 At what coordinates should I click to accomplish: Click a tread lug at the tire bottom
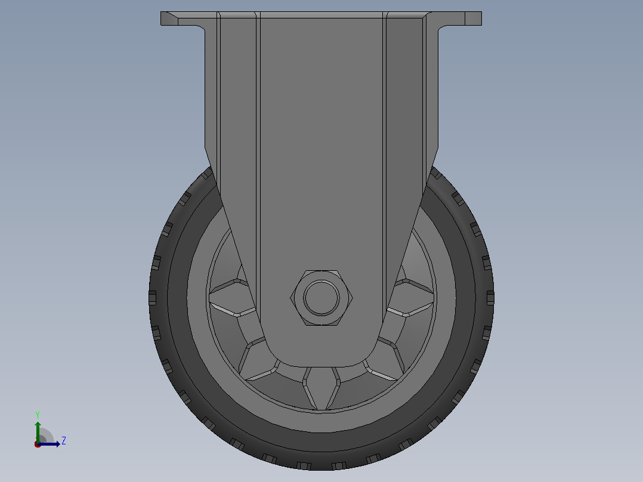(304, 465)
